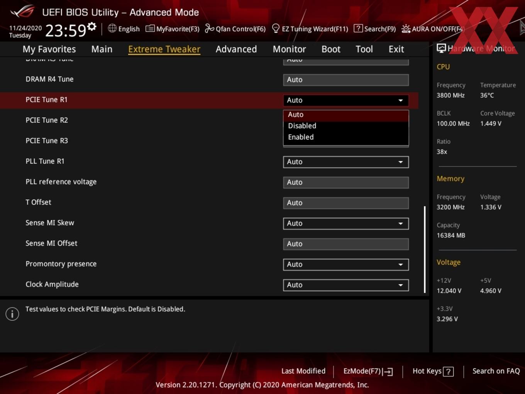The image size is (525, 394).
Task: Expand the Promontory presence dropdown
Action: coord(346,264)
